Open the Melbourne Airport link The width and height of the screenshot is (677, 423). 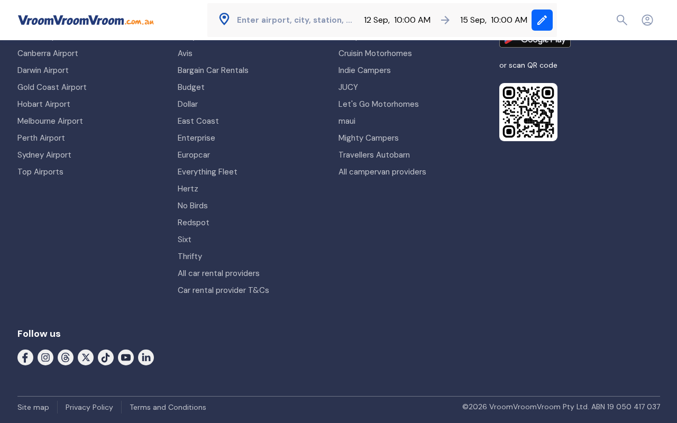tap(50, 121)
